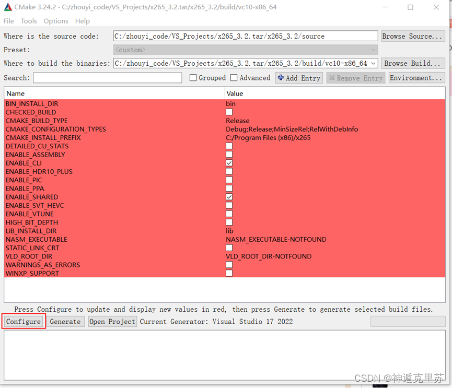Enable the STATIC_LINK_CRT checkbox
Screen dimensions: 452x388
[229, 248]
